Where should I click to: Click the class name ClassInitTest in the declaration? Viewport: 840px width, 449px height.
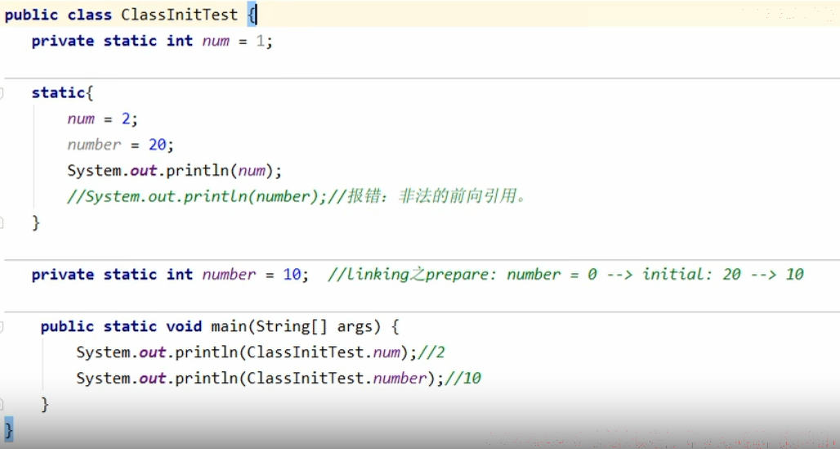[x=179, y=15]
